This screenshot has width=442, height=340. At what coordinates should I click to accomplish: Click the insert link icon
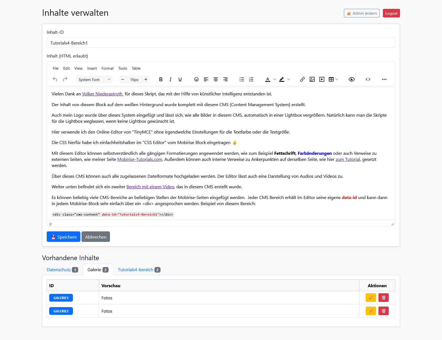pos(302,79)
